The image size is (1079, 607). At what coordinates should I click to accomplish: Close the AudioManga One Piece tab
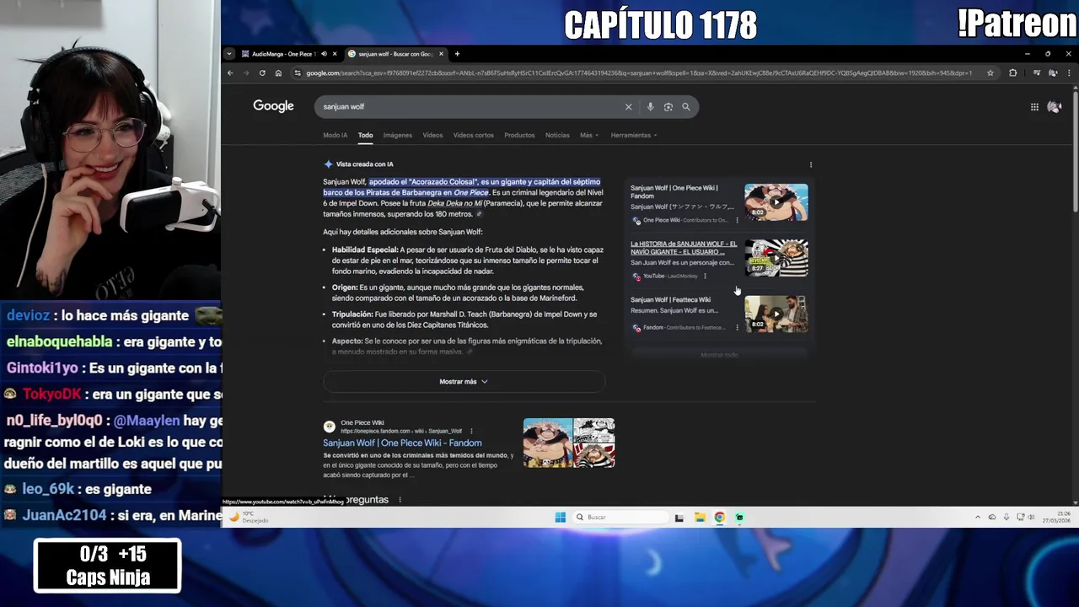(x=335, y=54)
